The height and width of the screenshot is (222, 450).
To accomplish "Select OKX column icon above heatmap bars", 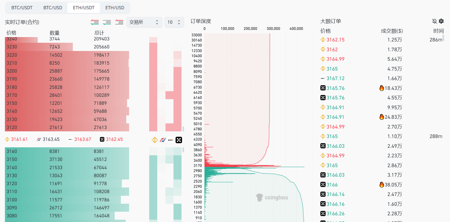I will [179, 140].
